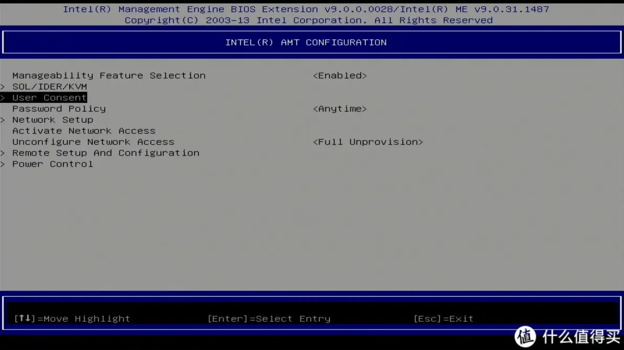The image size is (624, 350).
Task: Click the arrow icon beside Power Control
Action: click(3, 164)
